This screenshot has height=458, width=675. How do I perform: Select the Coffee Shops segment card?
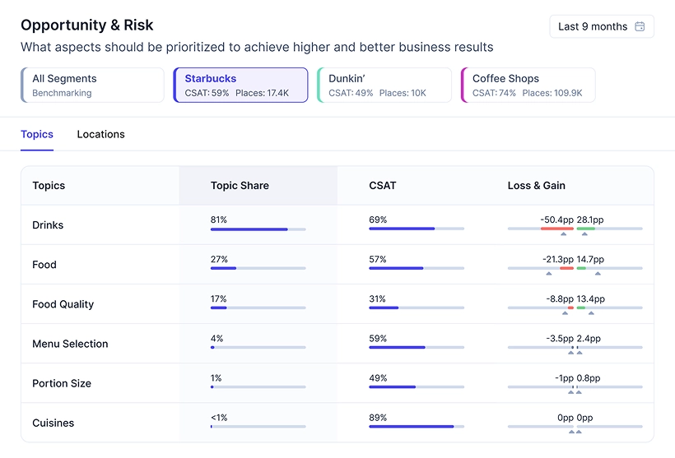pos(528,86)
